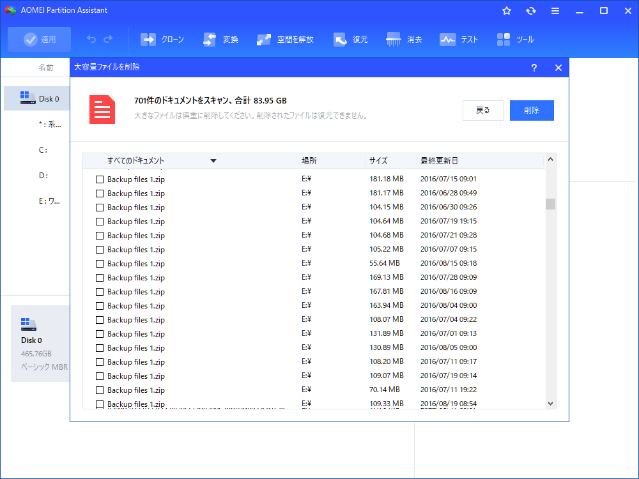Open the hamburger menu in title bar
639x479 pixels.
(x=555, y=11)
